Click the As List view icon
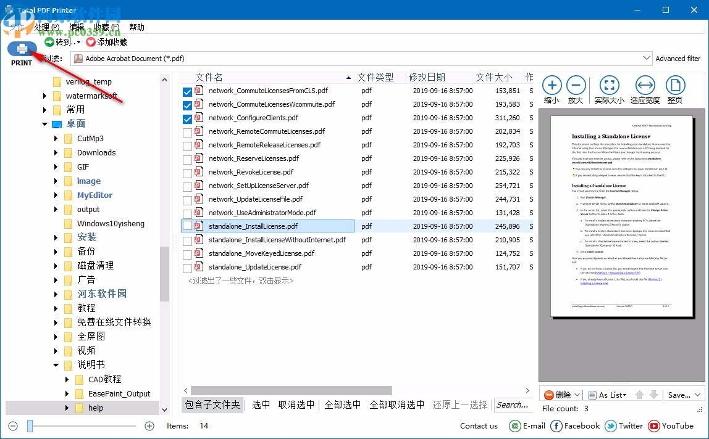This screenshot has width=709, height=439. pyautogui.click(x=592, y=395)
